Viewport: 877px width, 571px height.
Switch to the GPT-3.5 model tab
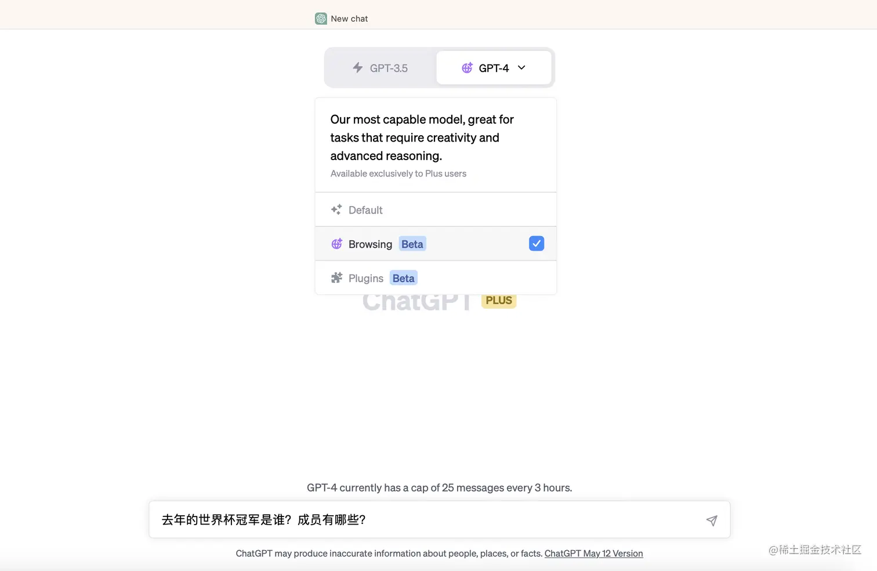380,68
